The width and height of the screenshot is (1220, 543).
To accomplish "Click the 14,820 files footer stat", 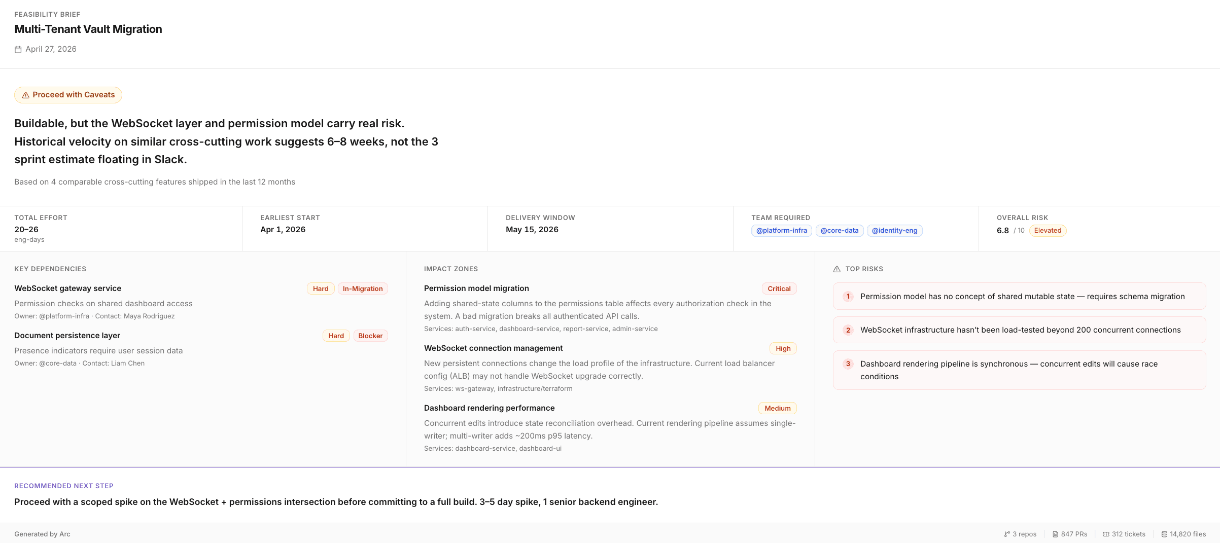I will [1183, 534].
